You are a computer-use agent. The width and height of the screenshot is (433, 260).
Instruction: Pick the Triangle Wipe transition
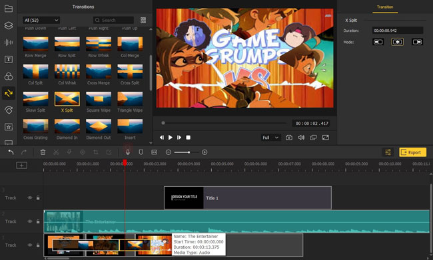(130, 98)
